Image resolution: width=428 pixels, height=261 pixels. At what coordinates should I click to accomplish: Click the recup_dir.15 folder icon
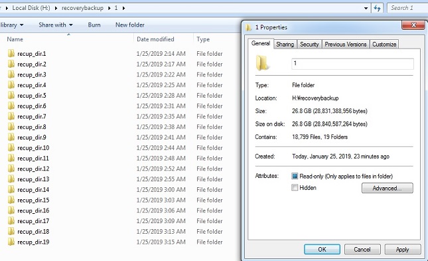[11, 200]
